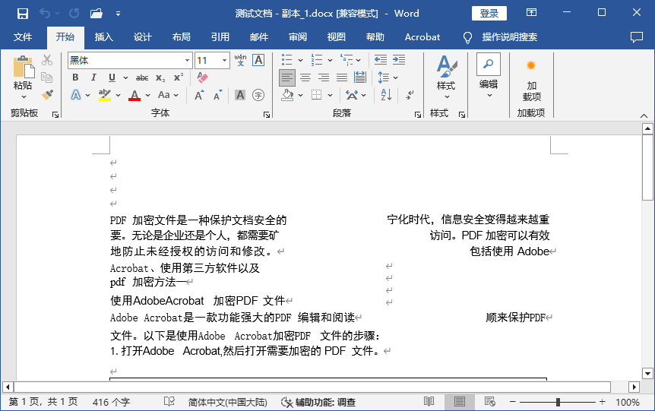Toggle Bold formatting
Image resolution: width=655 pixels, height=411 pixels.
75,77
